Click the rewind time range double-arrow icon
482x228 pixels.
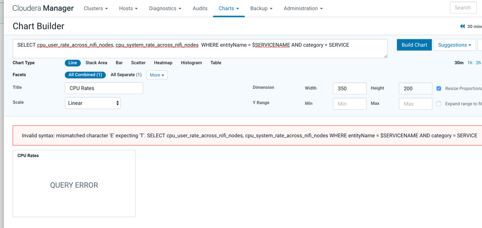[x=462, y=27]
